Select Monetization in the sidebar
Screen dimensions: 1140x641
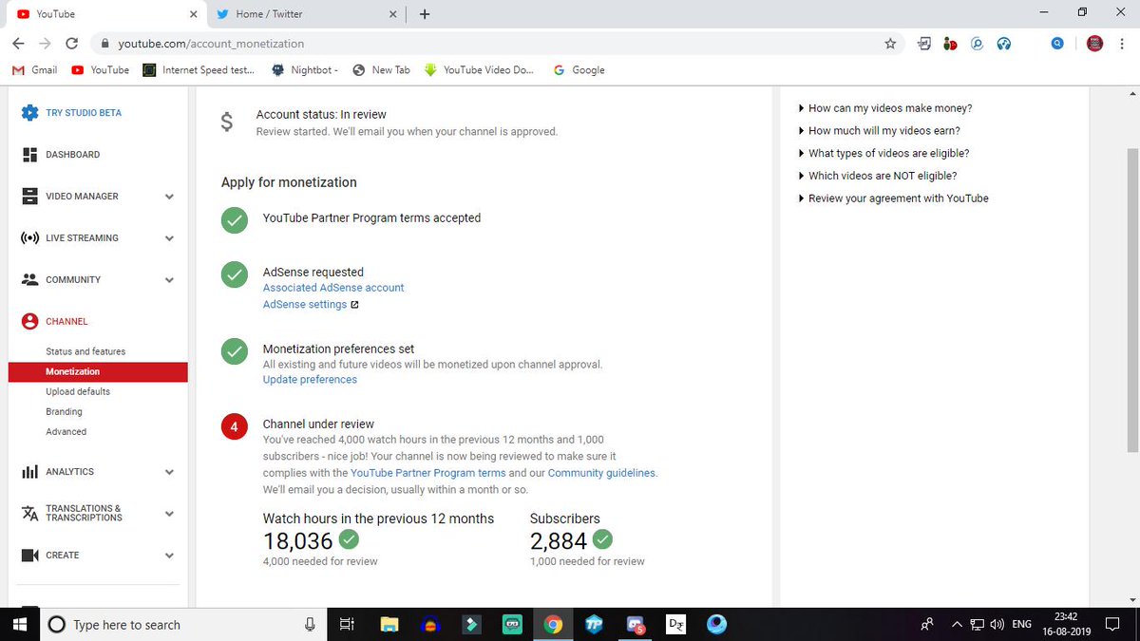tap(98, 371)
